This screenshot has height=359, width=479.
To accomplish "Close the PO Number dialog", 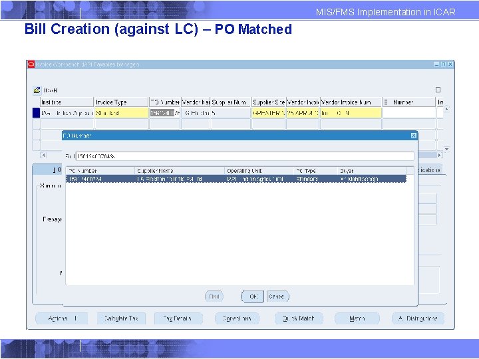I will pyautogui.click(x=414, y=136).
